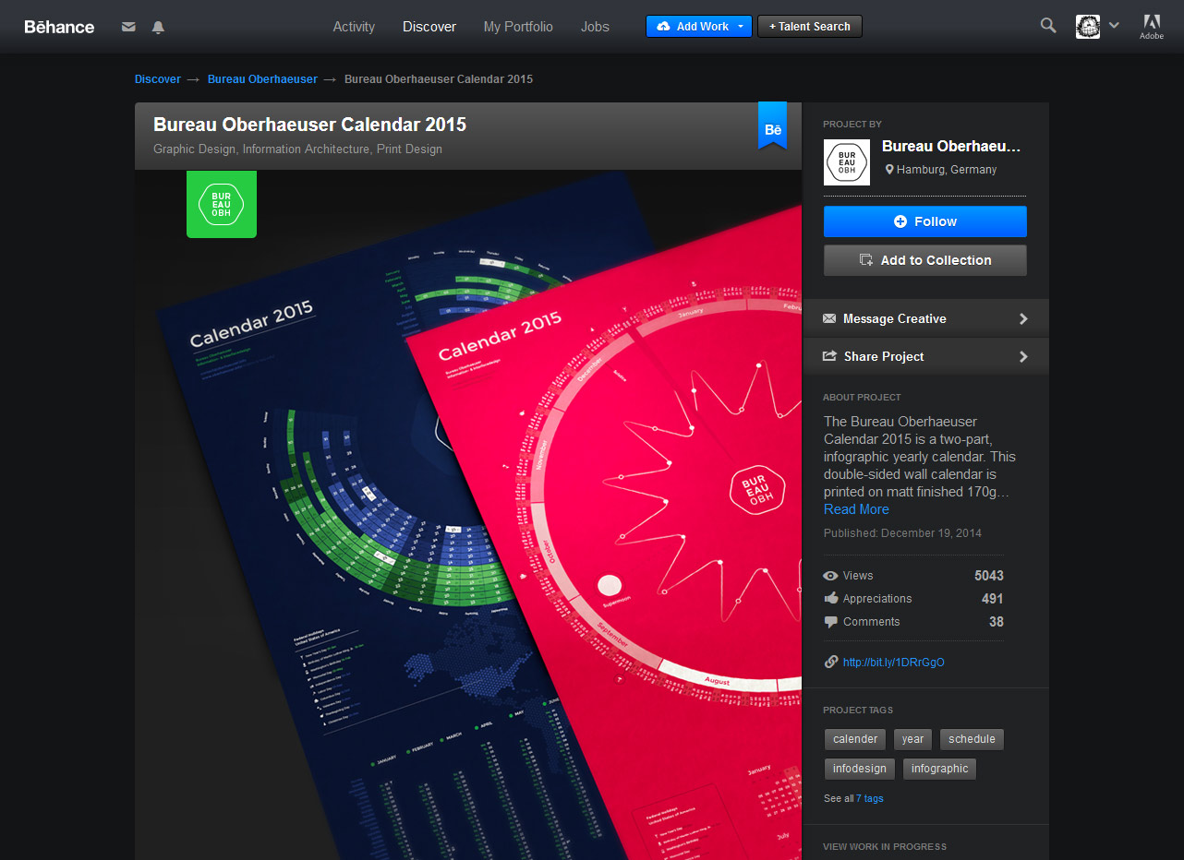Screen dimensions: 1184x860
Task: Click the blue Behance badge on the project header
Action: click(x=772, y=127)
